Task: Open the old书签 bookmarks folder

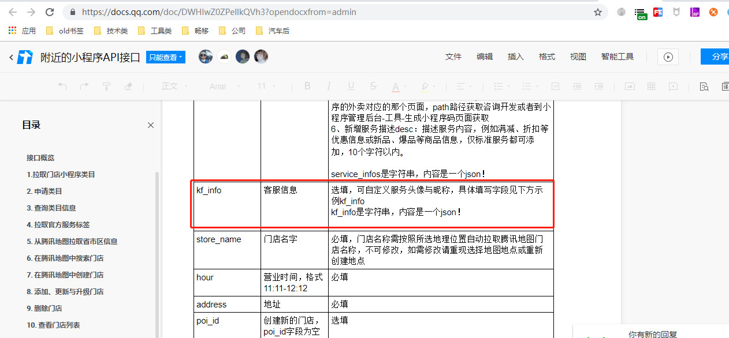Action: [65, 31]
